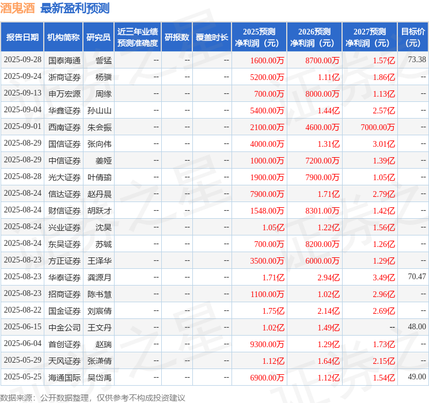
Task: Select analyst 王文丹 in the table
Action: tap(100, 328)
